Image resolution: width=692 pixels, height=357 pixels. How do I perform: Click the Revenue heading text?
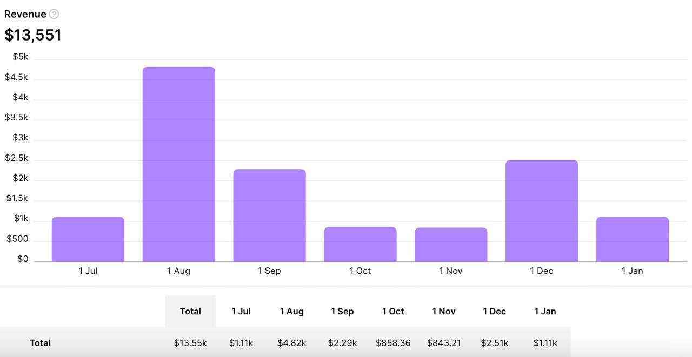[25, 14]
